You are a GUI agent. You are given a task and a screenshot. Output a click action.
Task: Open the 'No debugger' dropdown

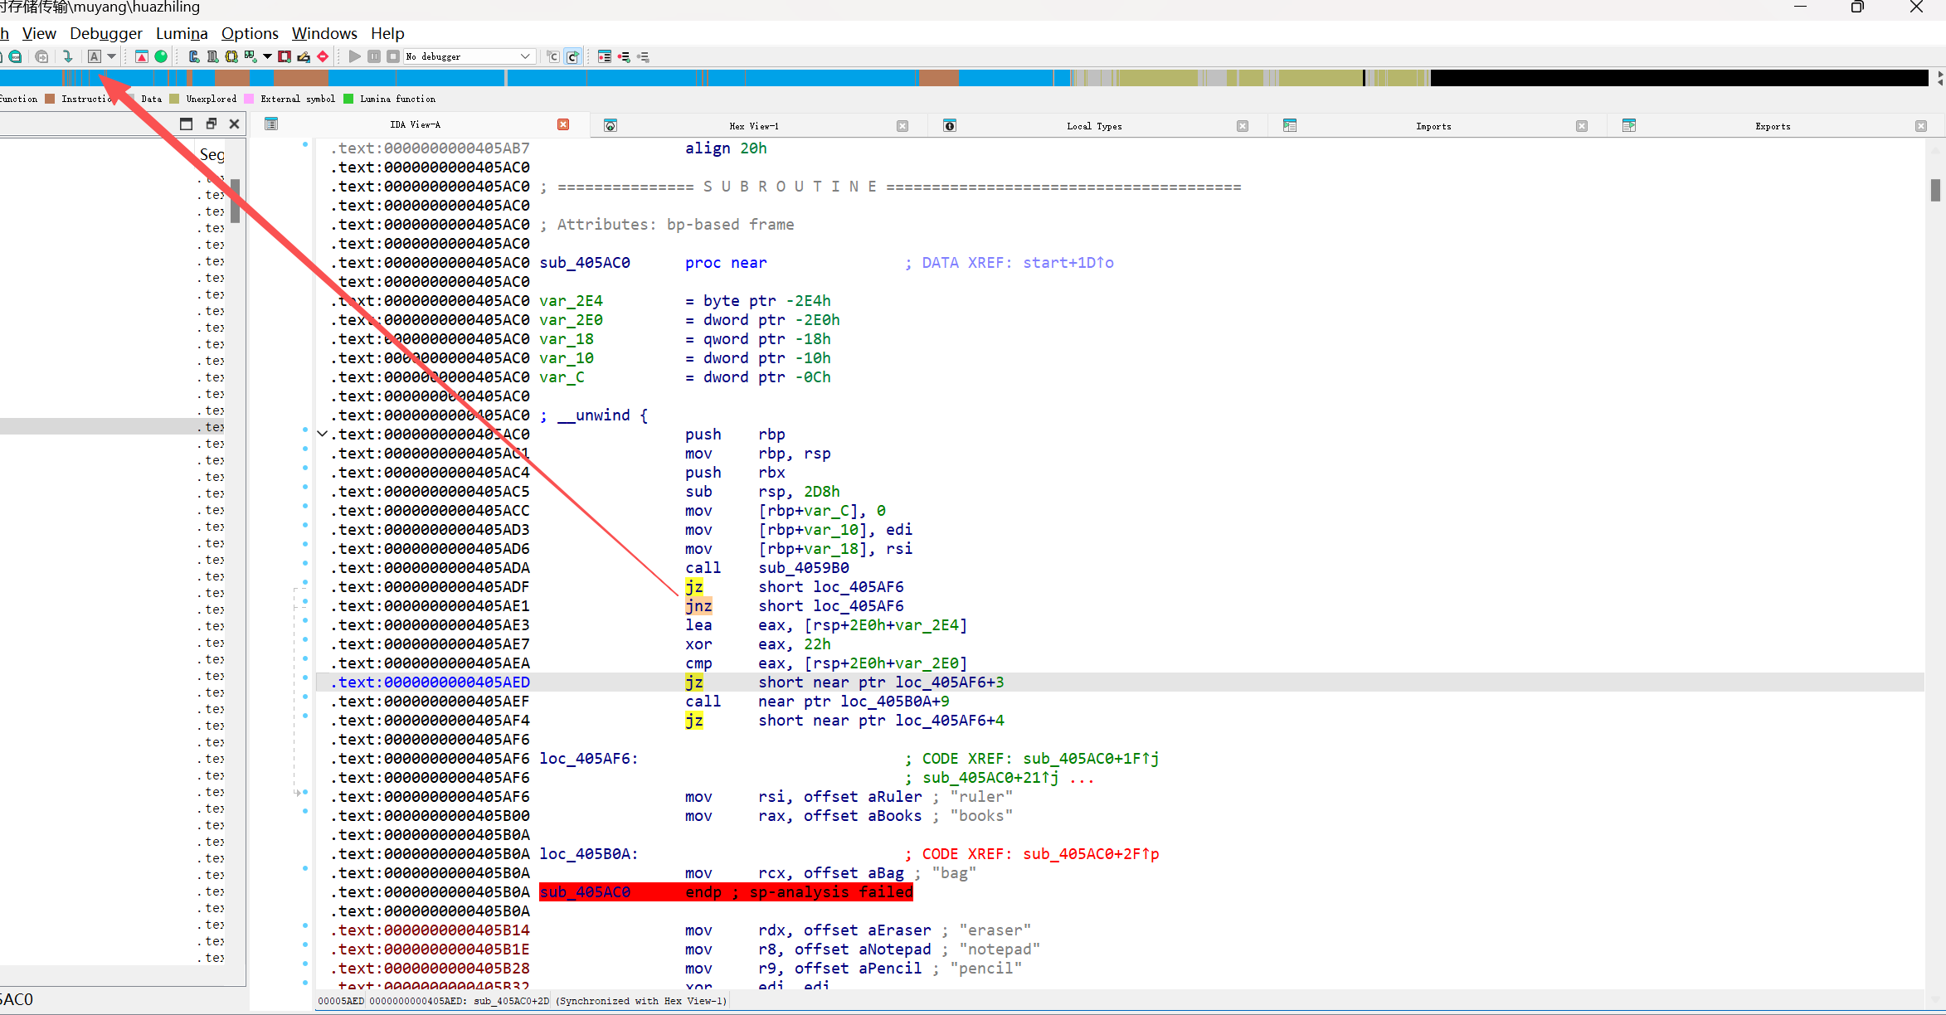pyautogui.click(x=525, y=56)
